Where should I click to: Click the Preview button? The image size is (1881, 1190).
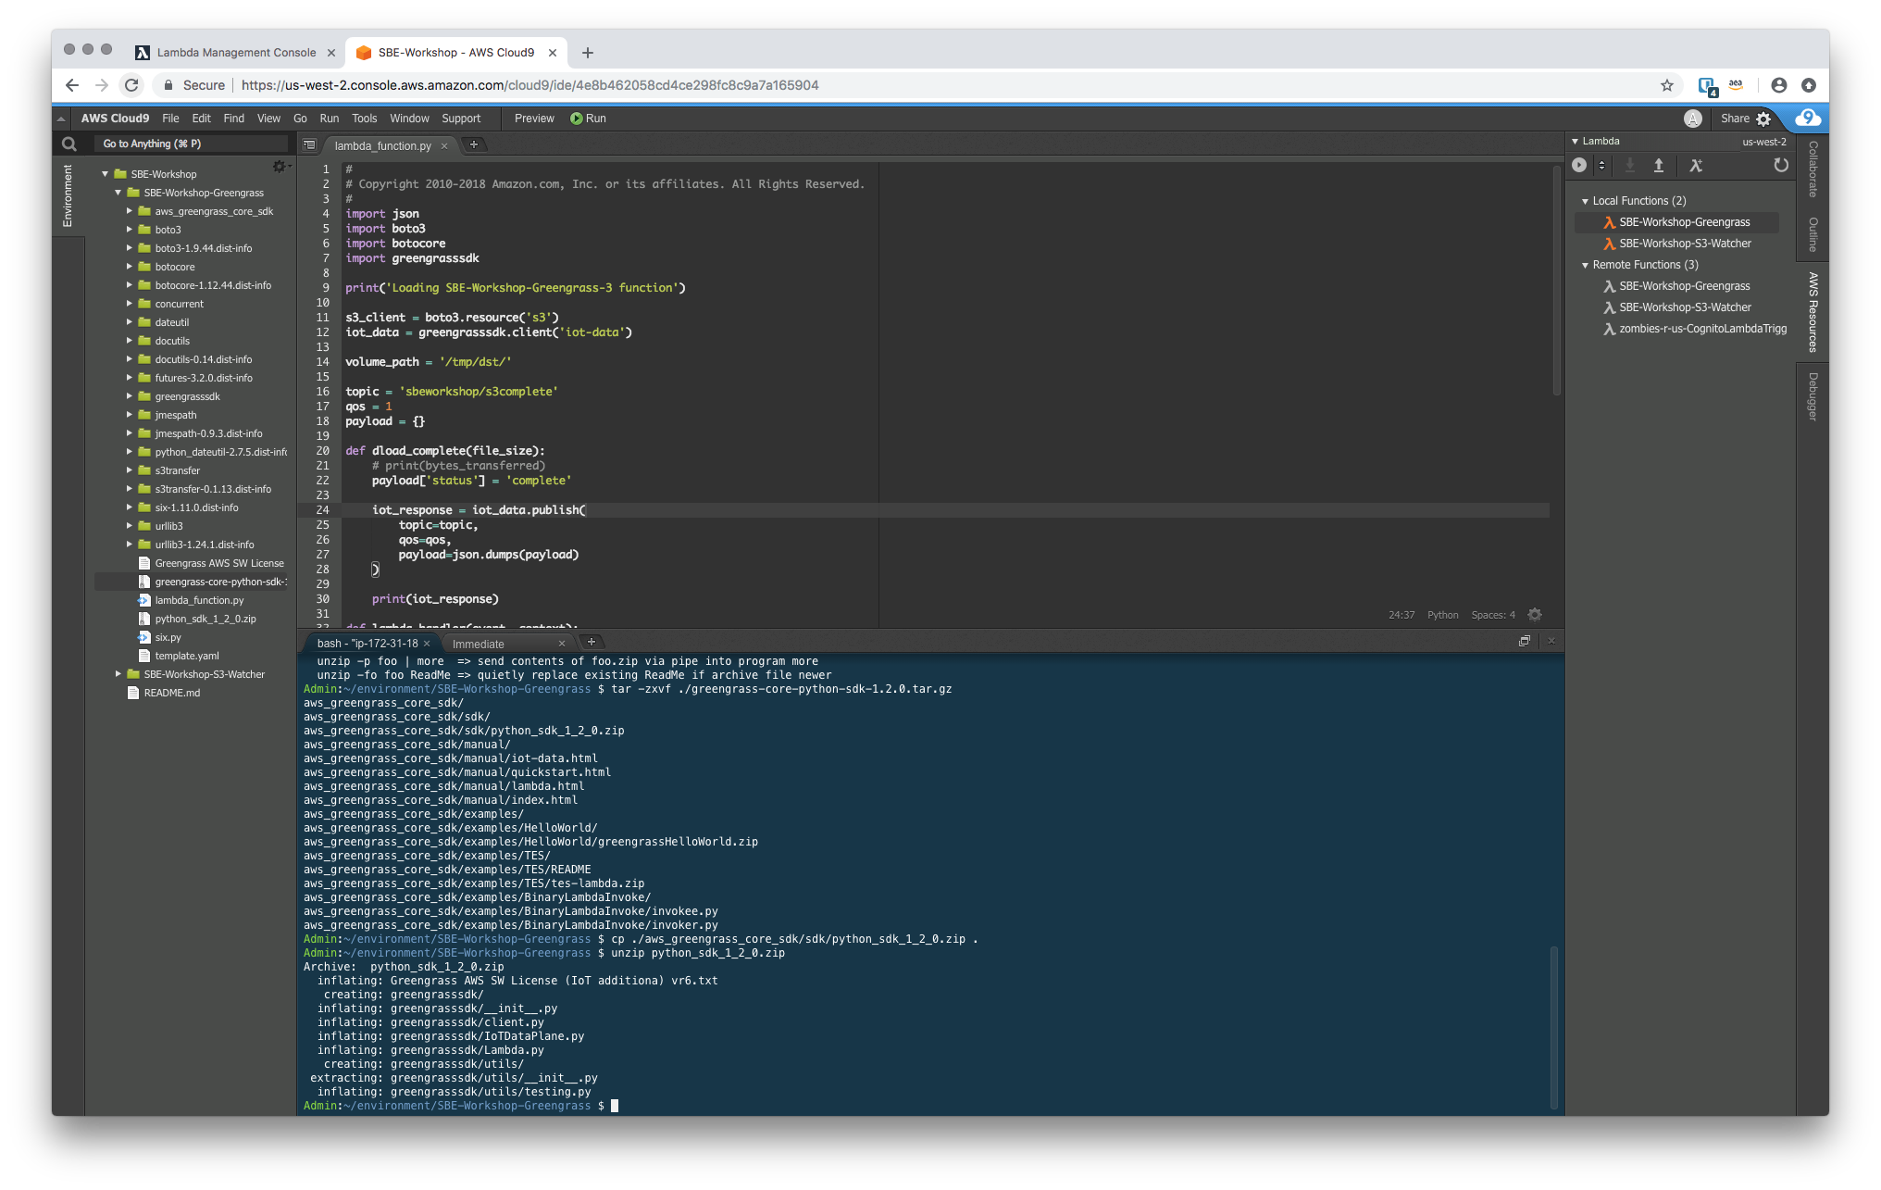pyautogui.click(x=534, y=119)
